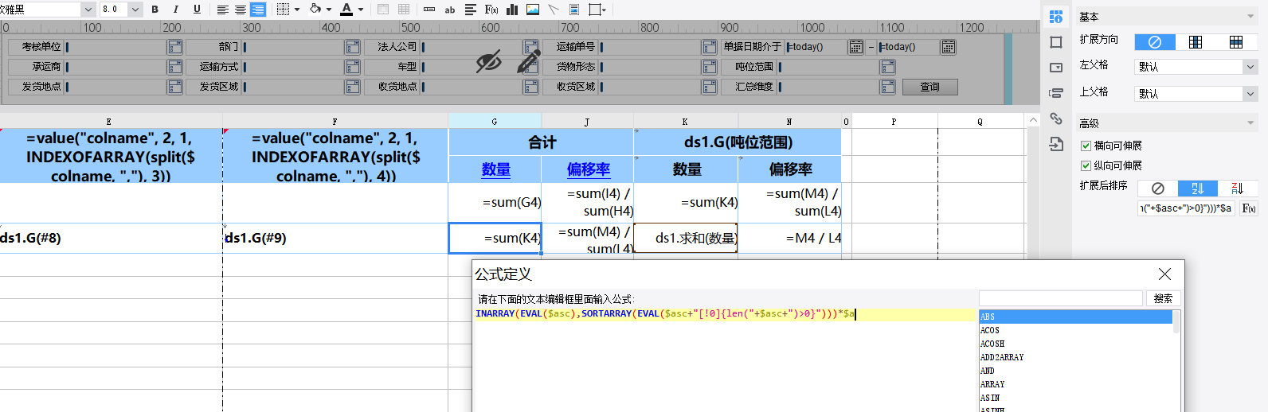
Task: Click the 搜索 button in formula dialog
Action: [x=1163, y=298]
